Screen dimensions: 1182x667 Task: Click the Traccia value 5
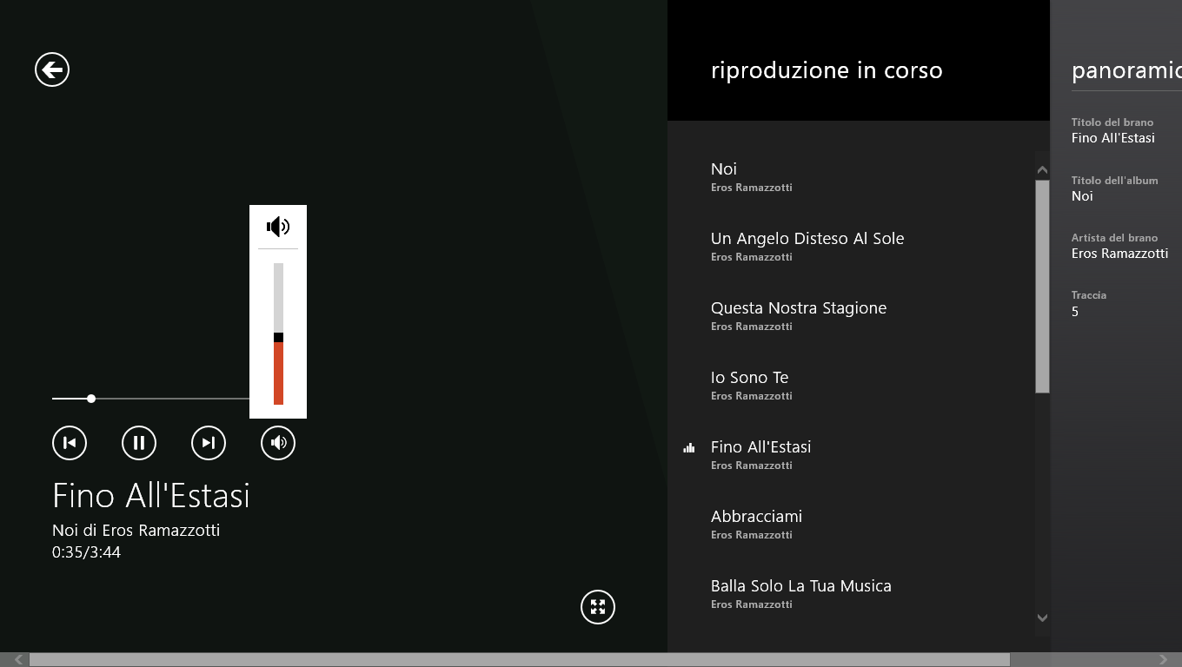1075,312
